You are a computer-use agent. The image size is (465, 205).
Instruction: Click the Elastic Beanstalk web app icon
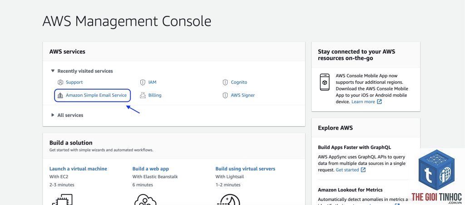pyautogui.click(x=145, y=200)
